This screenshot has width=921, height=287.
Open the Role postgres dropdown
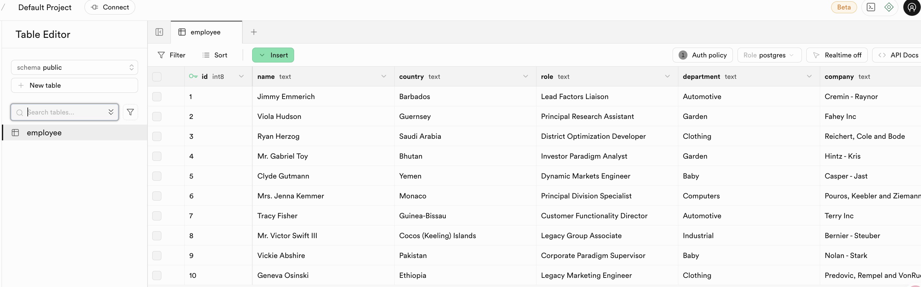[769, 55]
